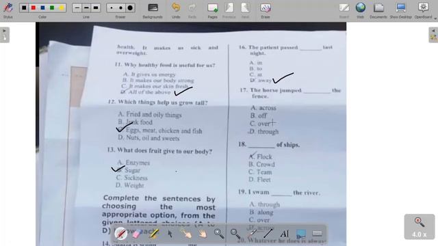Viewport: 438px width, 246px height.
Task: Go to the Previous page
Action: pos(229,10)
